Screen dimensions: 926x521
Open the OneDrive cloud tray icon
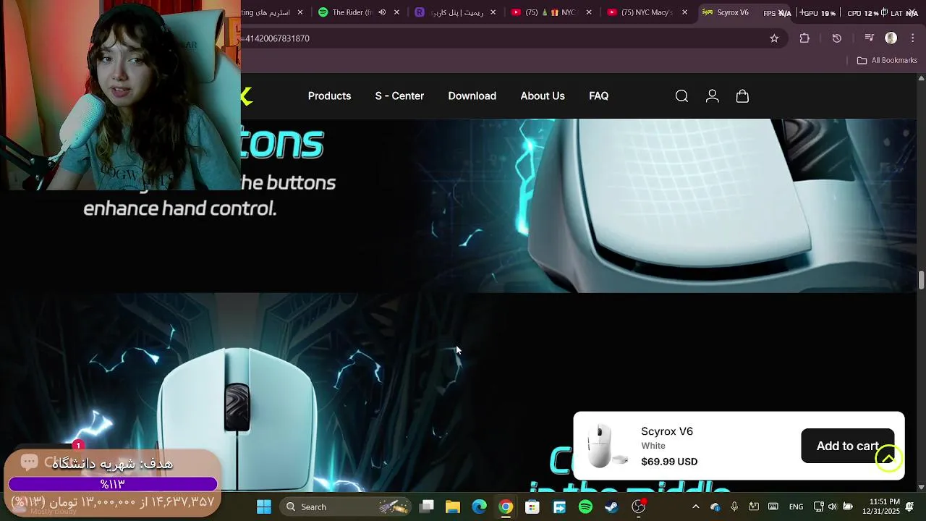[715, 507]
